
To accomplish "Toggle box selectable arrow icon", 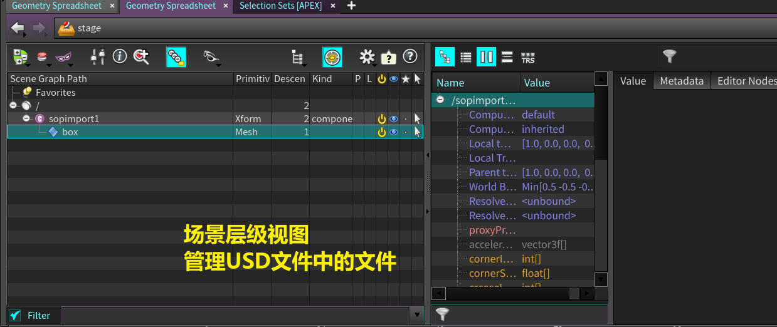I will [418, 132].
